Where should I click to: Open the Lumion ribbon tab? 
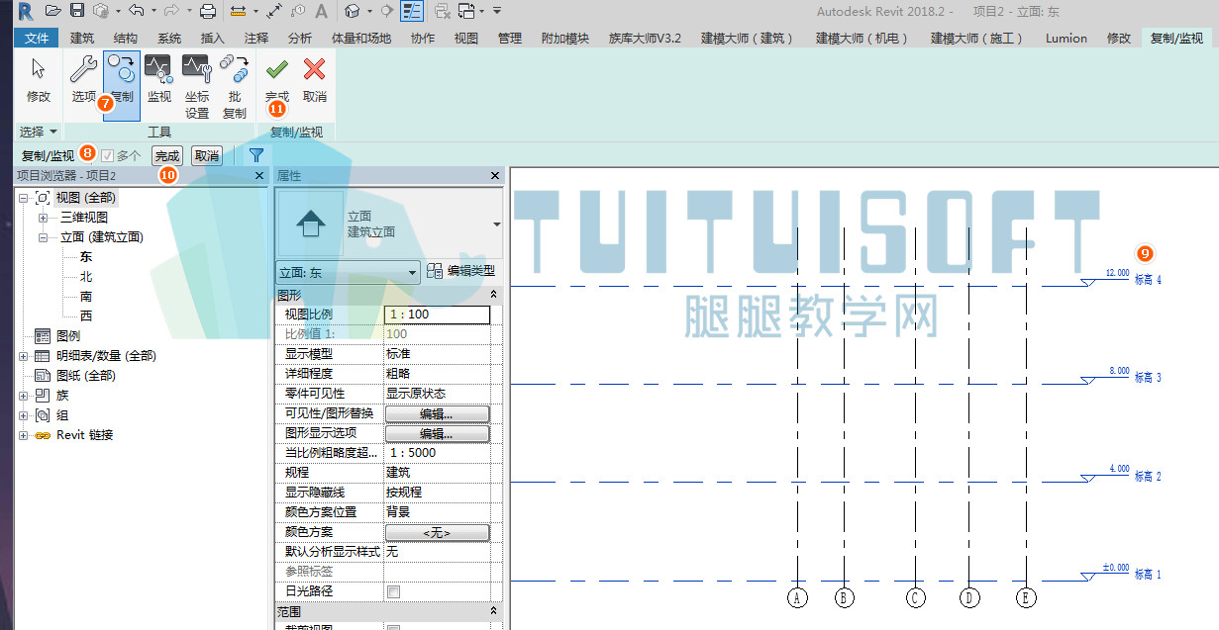click(x=1066, y=39)
